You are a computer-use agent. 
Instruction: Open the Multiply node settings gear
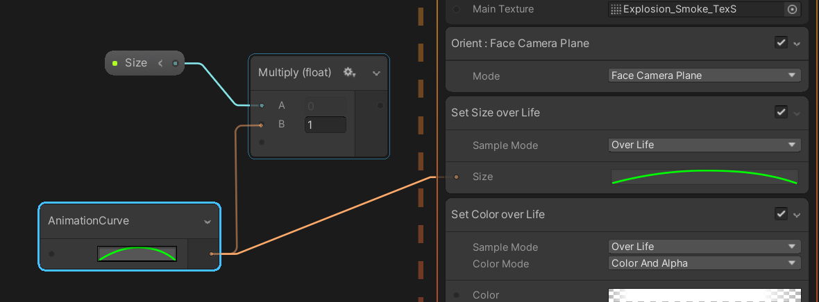(x=350, y=72)
